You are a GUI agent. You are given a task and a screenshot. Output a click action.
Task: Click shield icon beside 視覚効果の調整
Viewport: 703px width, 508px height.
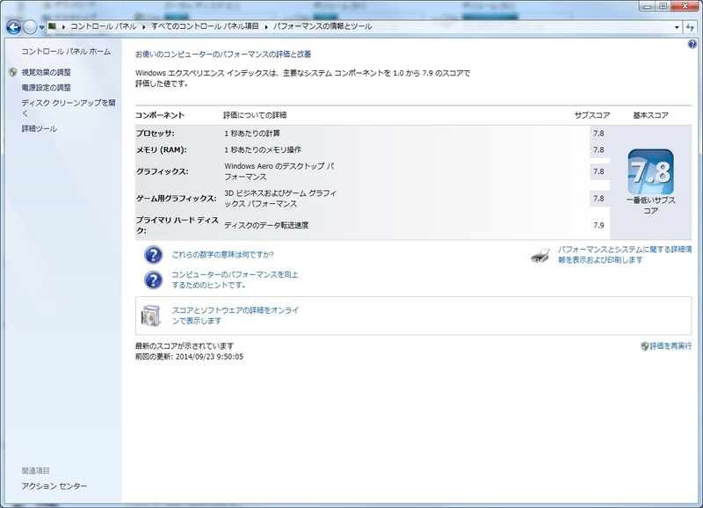13,72
